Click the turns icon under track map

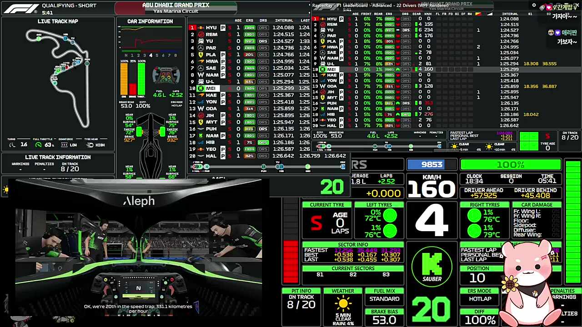tap(12, 145)
